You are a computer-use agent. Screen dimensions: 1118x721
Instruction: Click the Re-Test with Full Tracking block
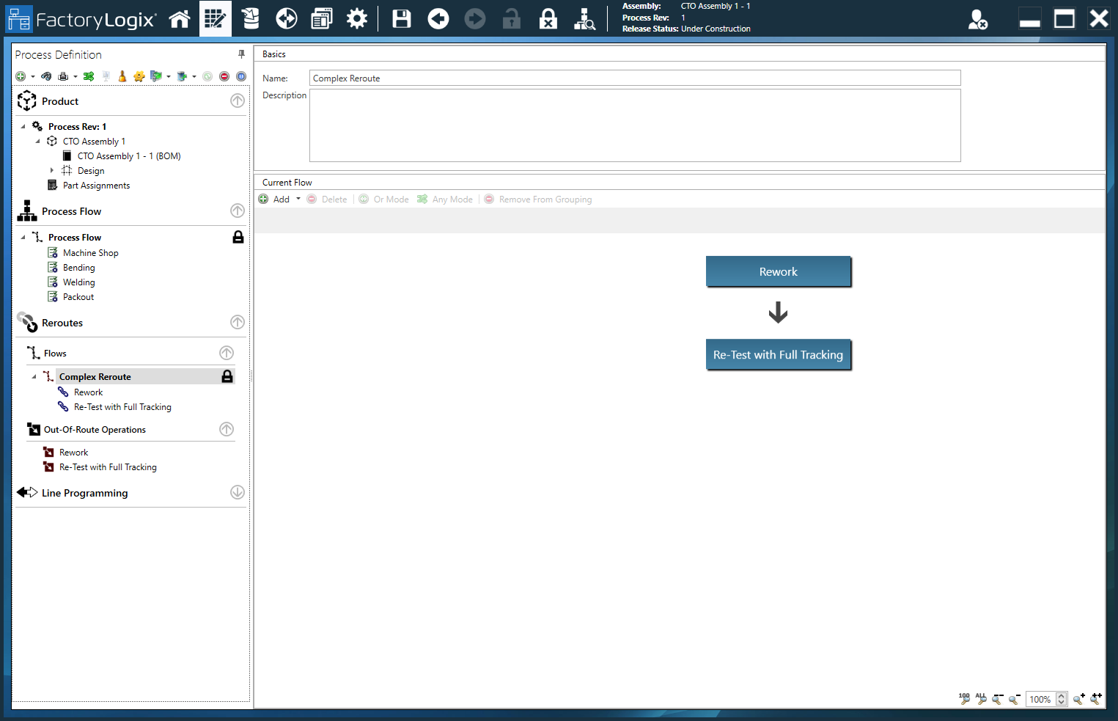tap(778, 355)
